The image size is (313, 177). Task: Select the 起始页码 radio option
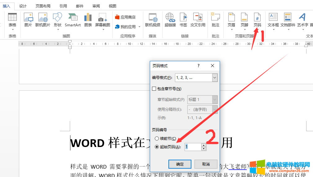coord(157,147)
